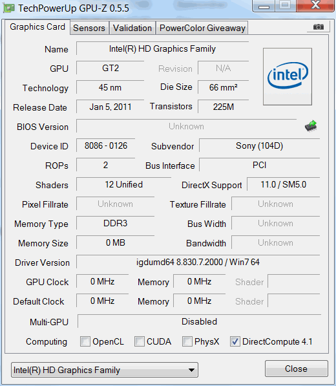336x386 pixels.
Task: Click the Subvendor field showing Sony (104D)
Action: click(x=260, y=145)
